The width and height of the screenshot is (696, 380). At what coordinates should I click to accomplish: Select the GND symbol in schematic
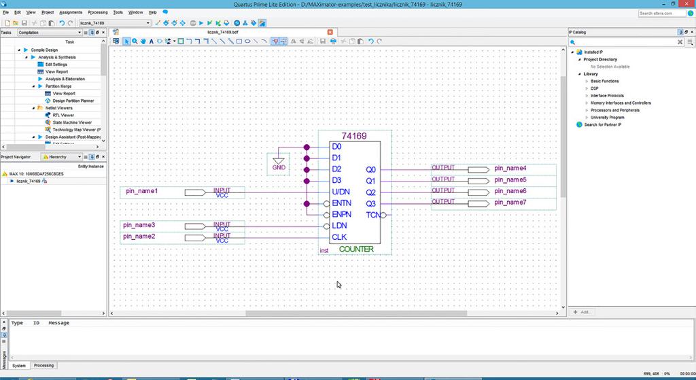(278, 165)
